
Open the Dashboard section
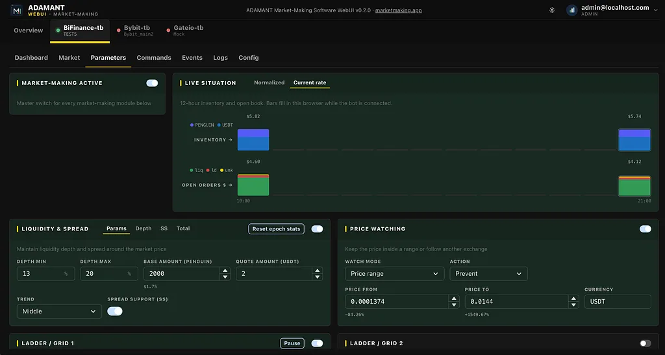point(31,58)
